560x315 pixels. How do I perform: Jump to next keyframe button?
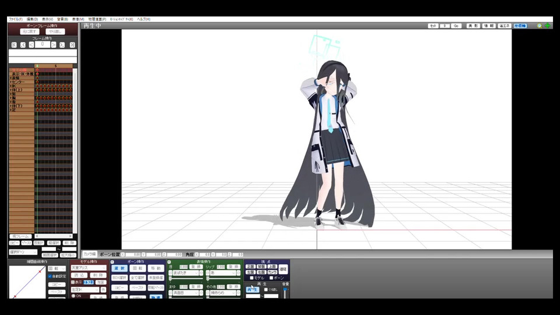point(62,45)
